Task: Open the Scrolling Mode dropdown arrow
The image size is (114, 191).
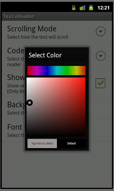Action: (x=101, y=31)
